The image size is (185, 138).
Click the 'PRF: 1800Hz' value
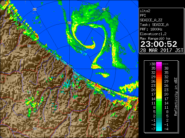click(151, 29)
